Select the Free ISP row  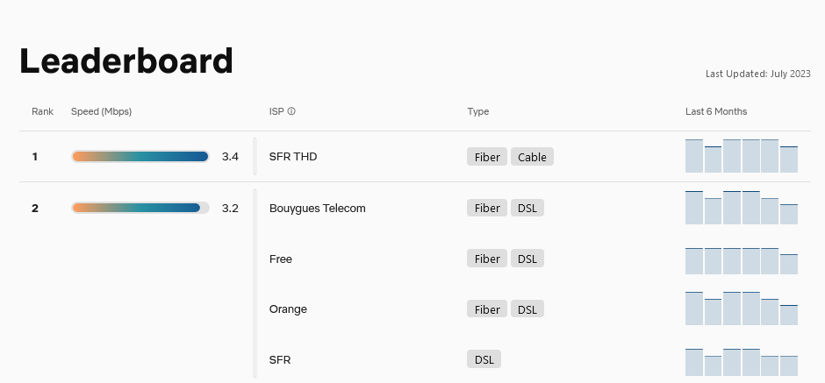(281, 259)
